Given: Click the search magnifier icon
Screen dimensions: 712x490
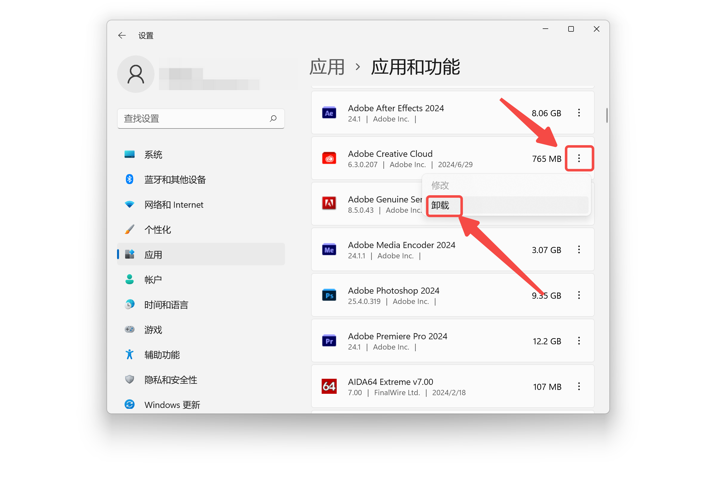Looking at the screenshot, I should 273,118.
